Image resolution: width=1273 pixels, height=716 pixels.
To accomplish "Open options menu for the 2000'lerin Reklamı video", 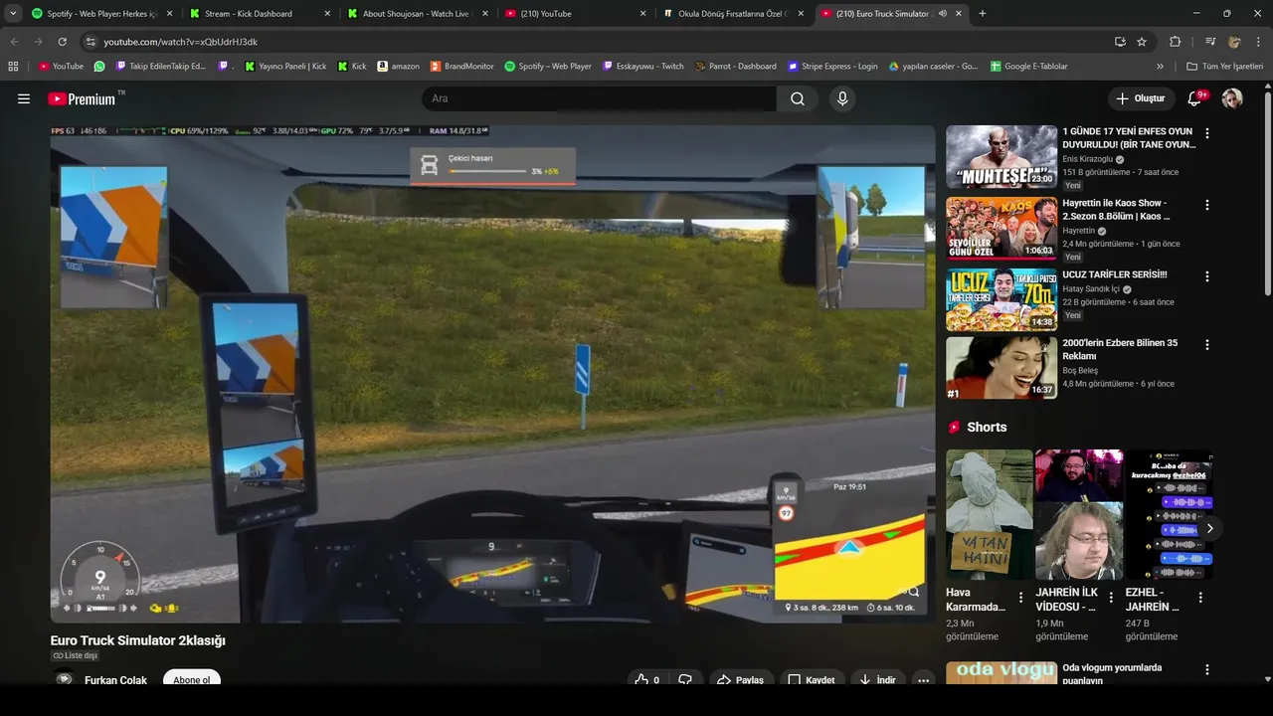I will click(x=1207, y=345).
